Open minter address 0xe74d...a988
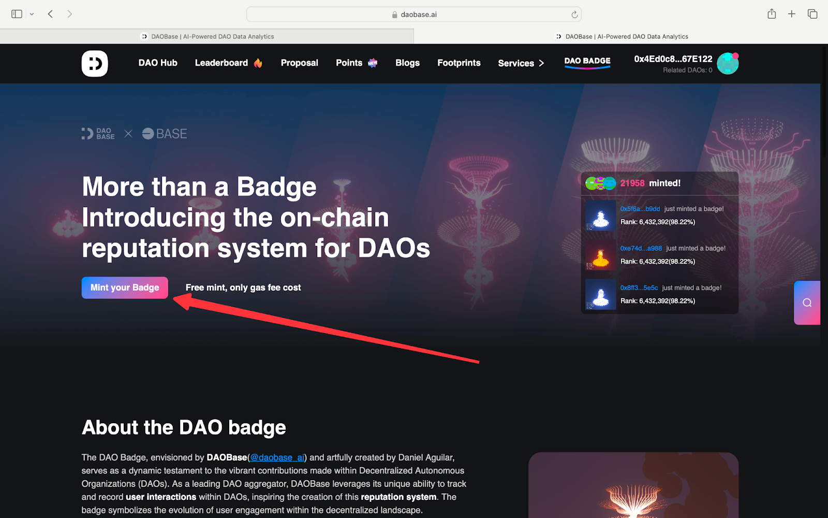828x518 pixels. [641, 248]
